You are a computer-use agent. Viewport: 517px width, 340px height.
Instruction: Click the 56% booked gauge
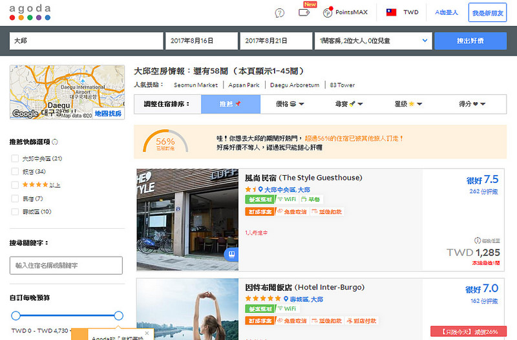coord(165,141)
